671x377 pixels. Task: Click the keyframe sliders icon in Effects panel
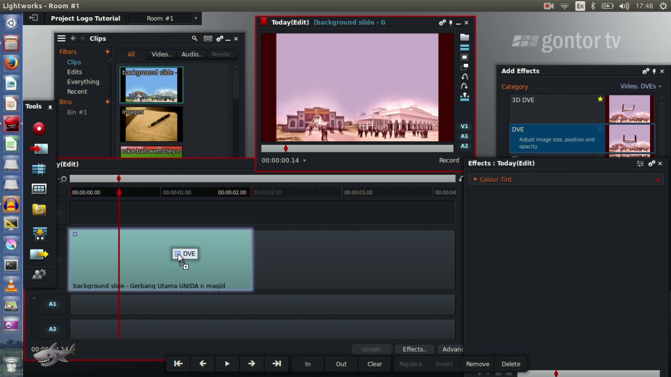point(640,163)
